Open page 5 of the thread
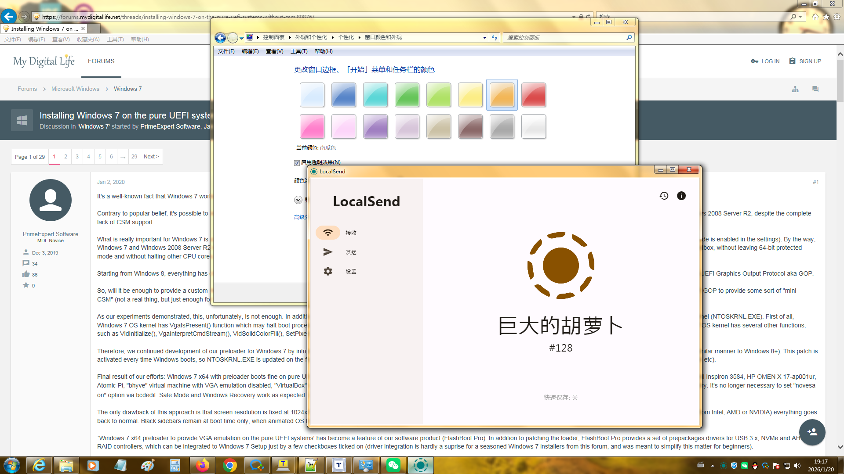844x474 pixels. [x=100, y=157]
